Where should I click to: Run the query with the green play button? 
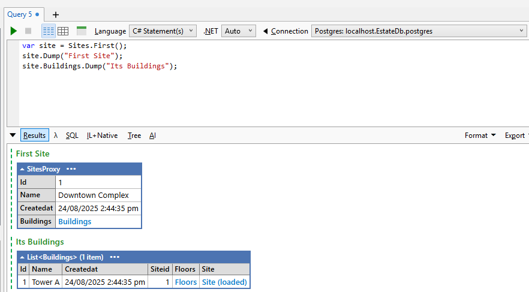point(14,31)
